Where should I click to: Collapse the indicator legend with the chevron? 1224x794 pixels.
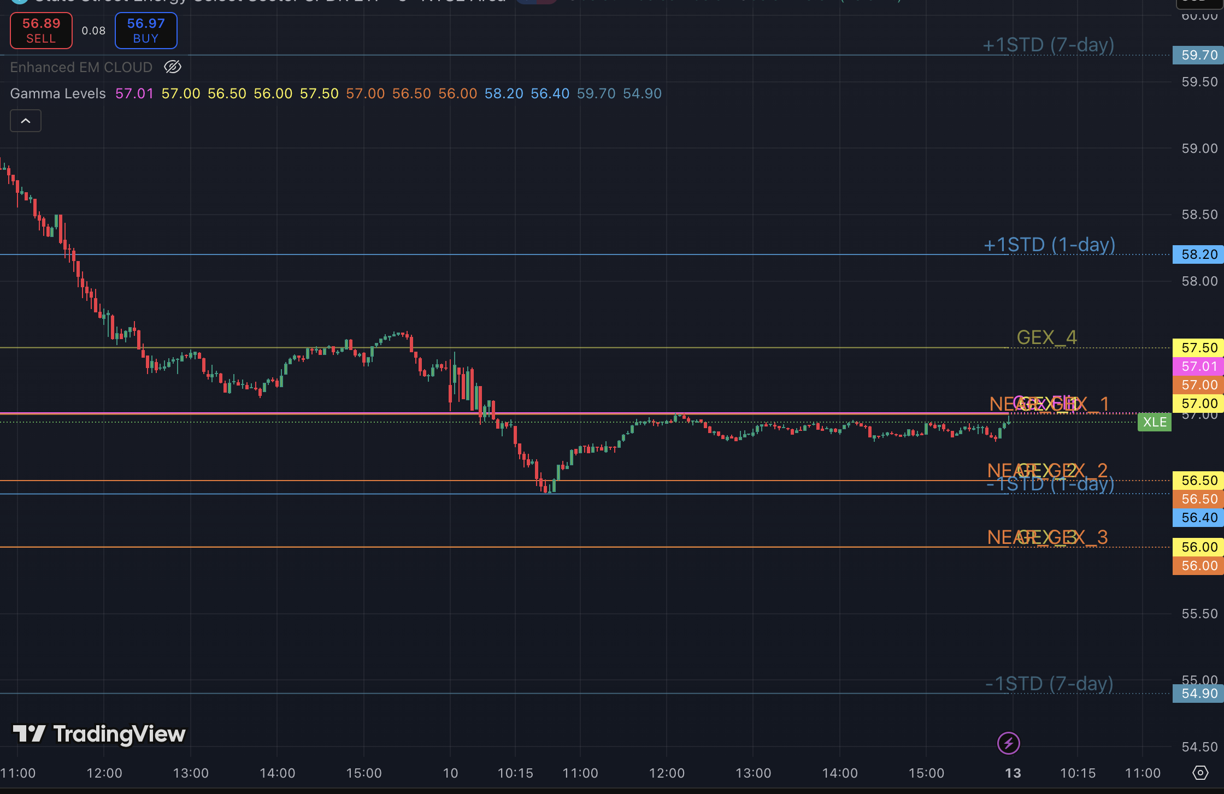coord(26,121)
